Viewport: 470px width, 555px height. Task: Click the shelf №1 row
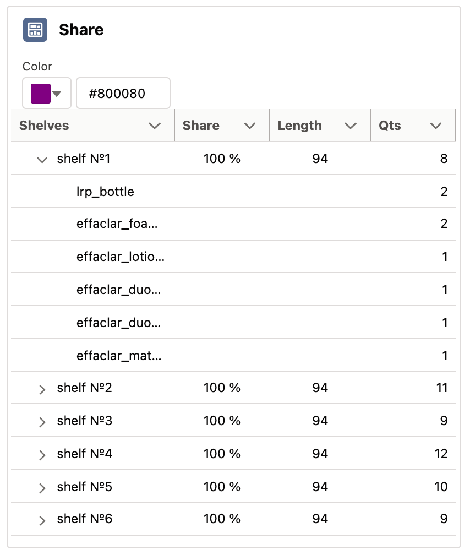coord(84,159)
